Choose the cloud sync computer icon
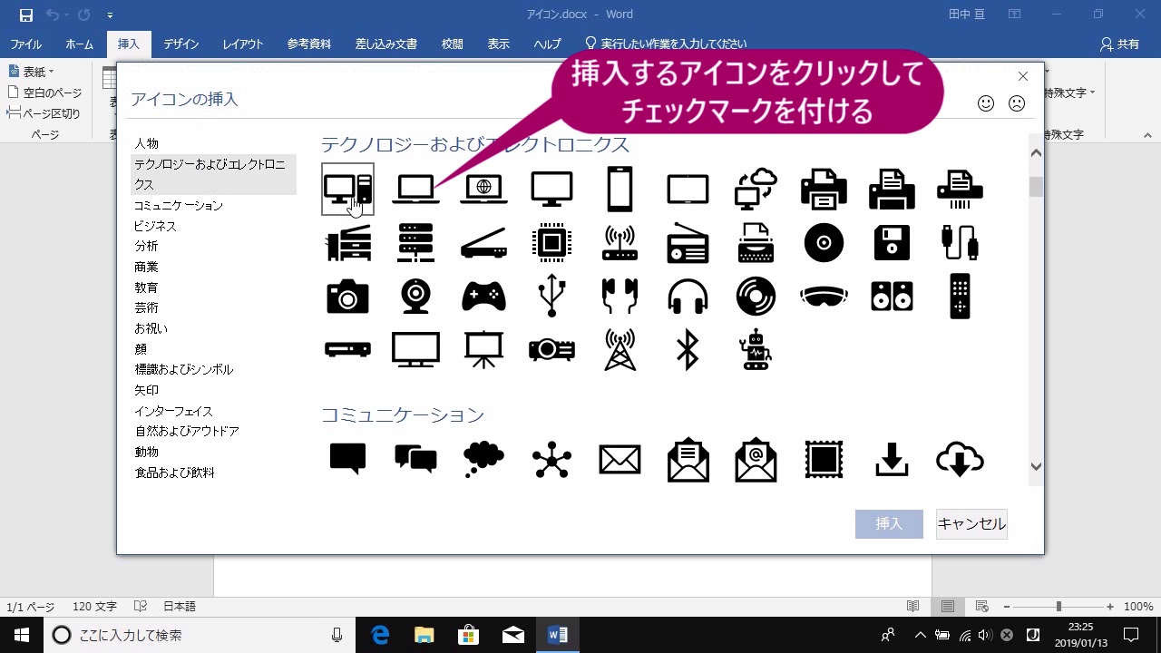The height and width of the screenshot is (653, 1161). 756,190
